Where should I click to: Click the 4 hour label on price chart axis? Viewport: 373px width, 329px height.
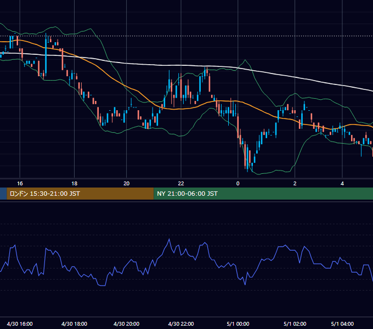342,183
